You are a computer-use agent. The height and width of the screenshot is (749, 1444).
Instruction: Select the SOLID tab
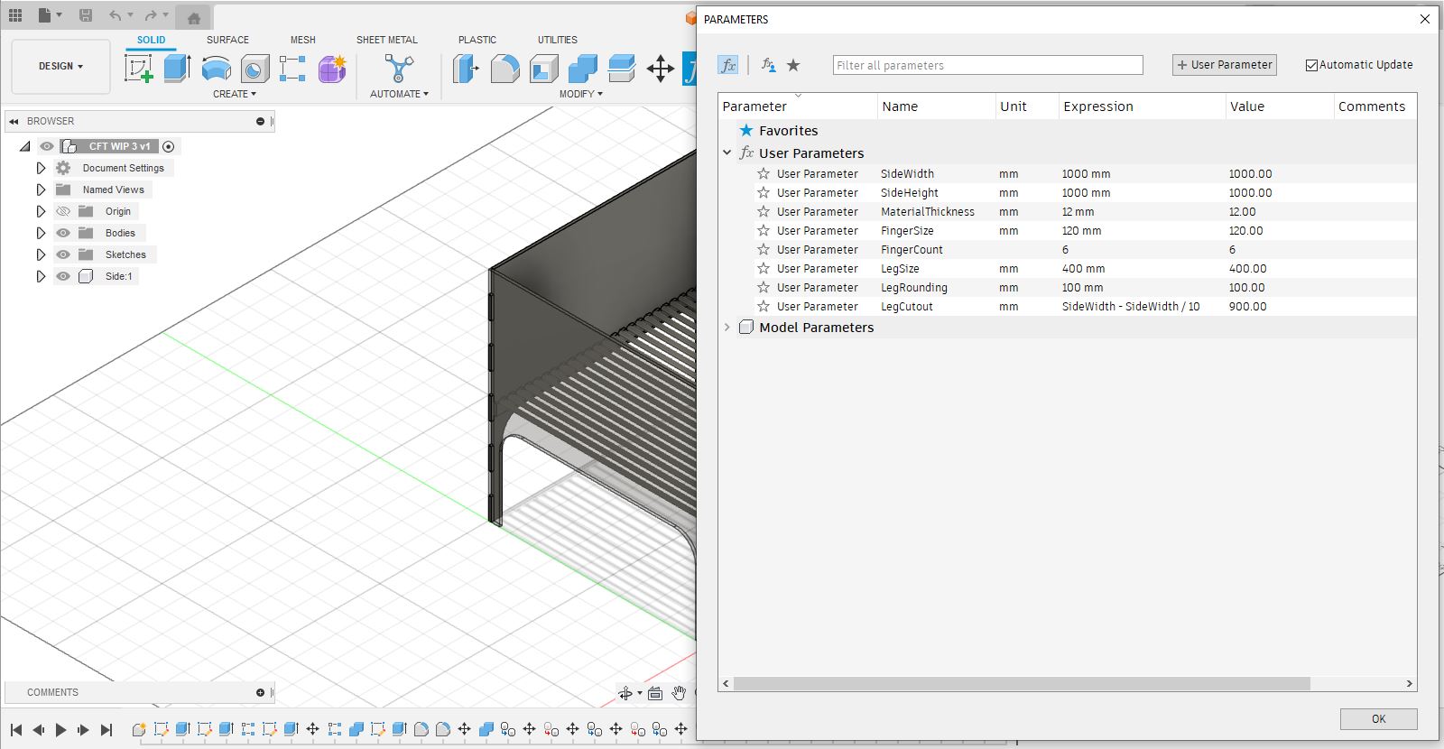(x=152, y=40)
